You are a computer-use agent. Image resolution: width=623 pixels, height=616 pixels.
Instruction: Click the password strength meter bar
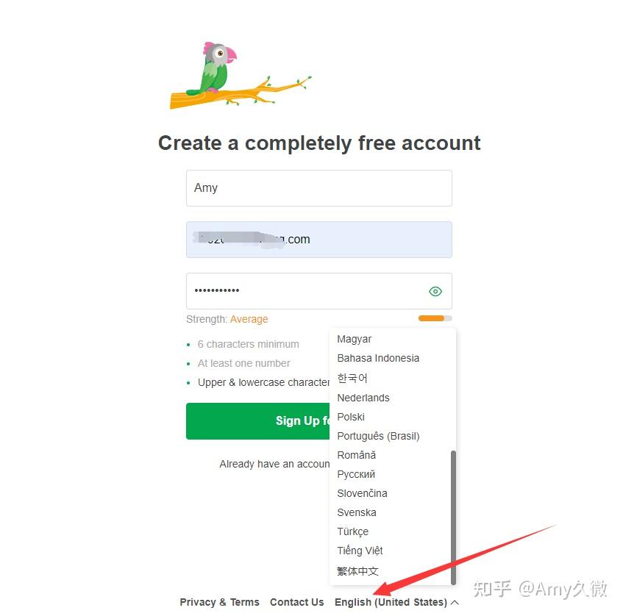click(435, 318)
